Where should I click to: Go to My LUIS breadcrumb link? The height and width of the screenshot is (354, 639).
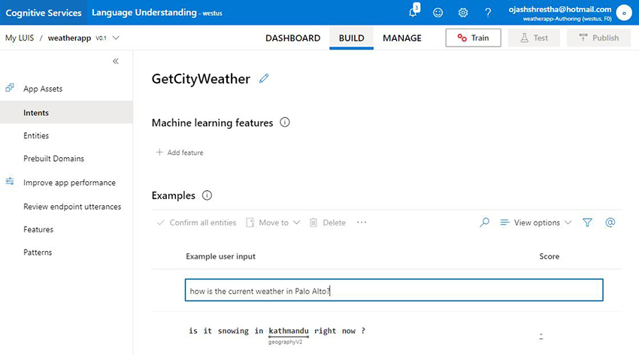tap(20, 38)
